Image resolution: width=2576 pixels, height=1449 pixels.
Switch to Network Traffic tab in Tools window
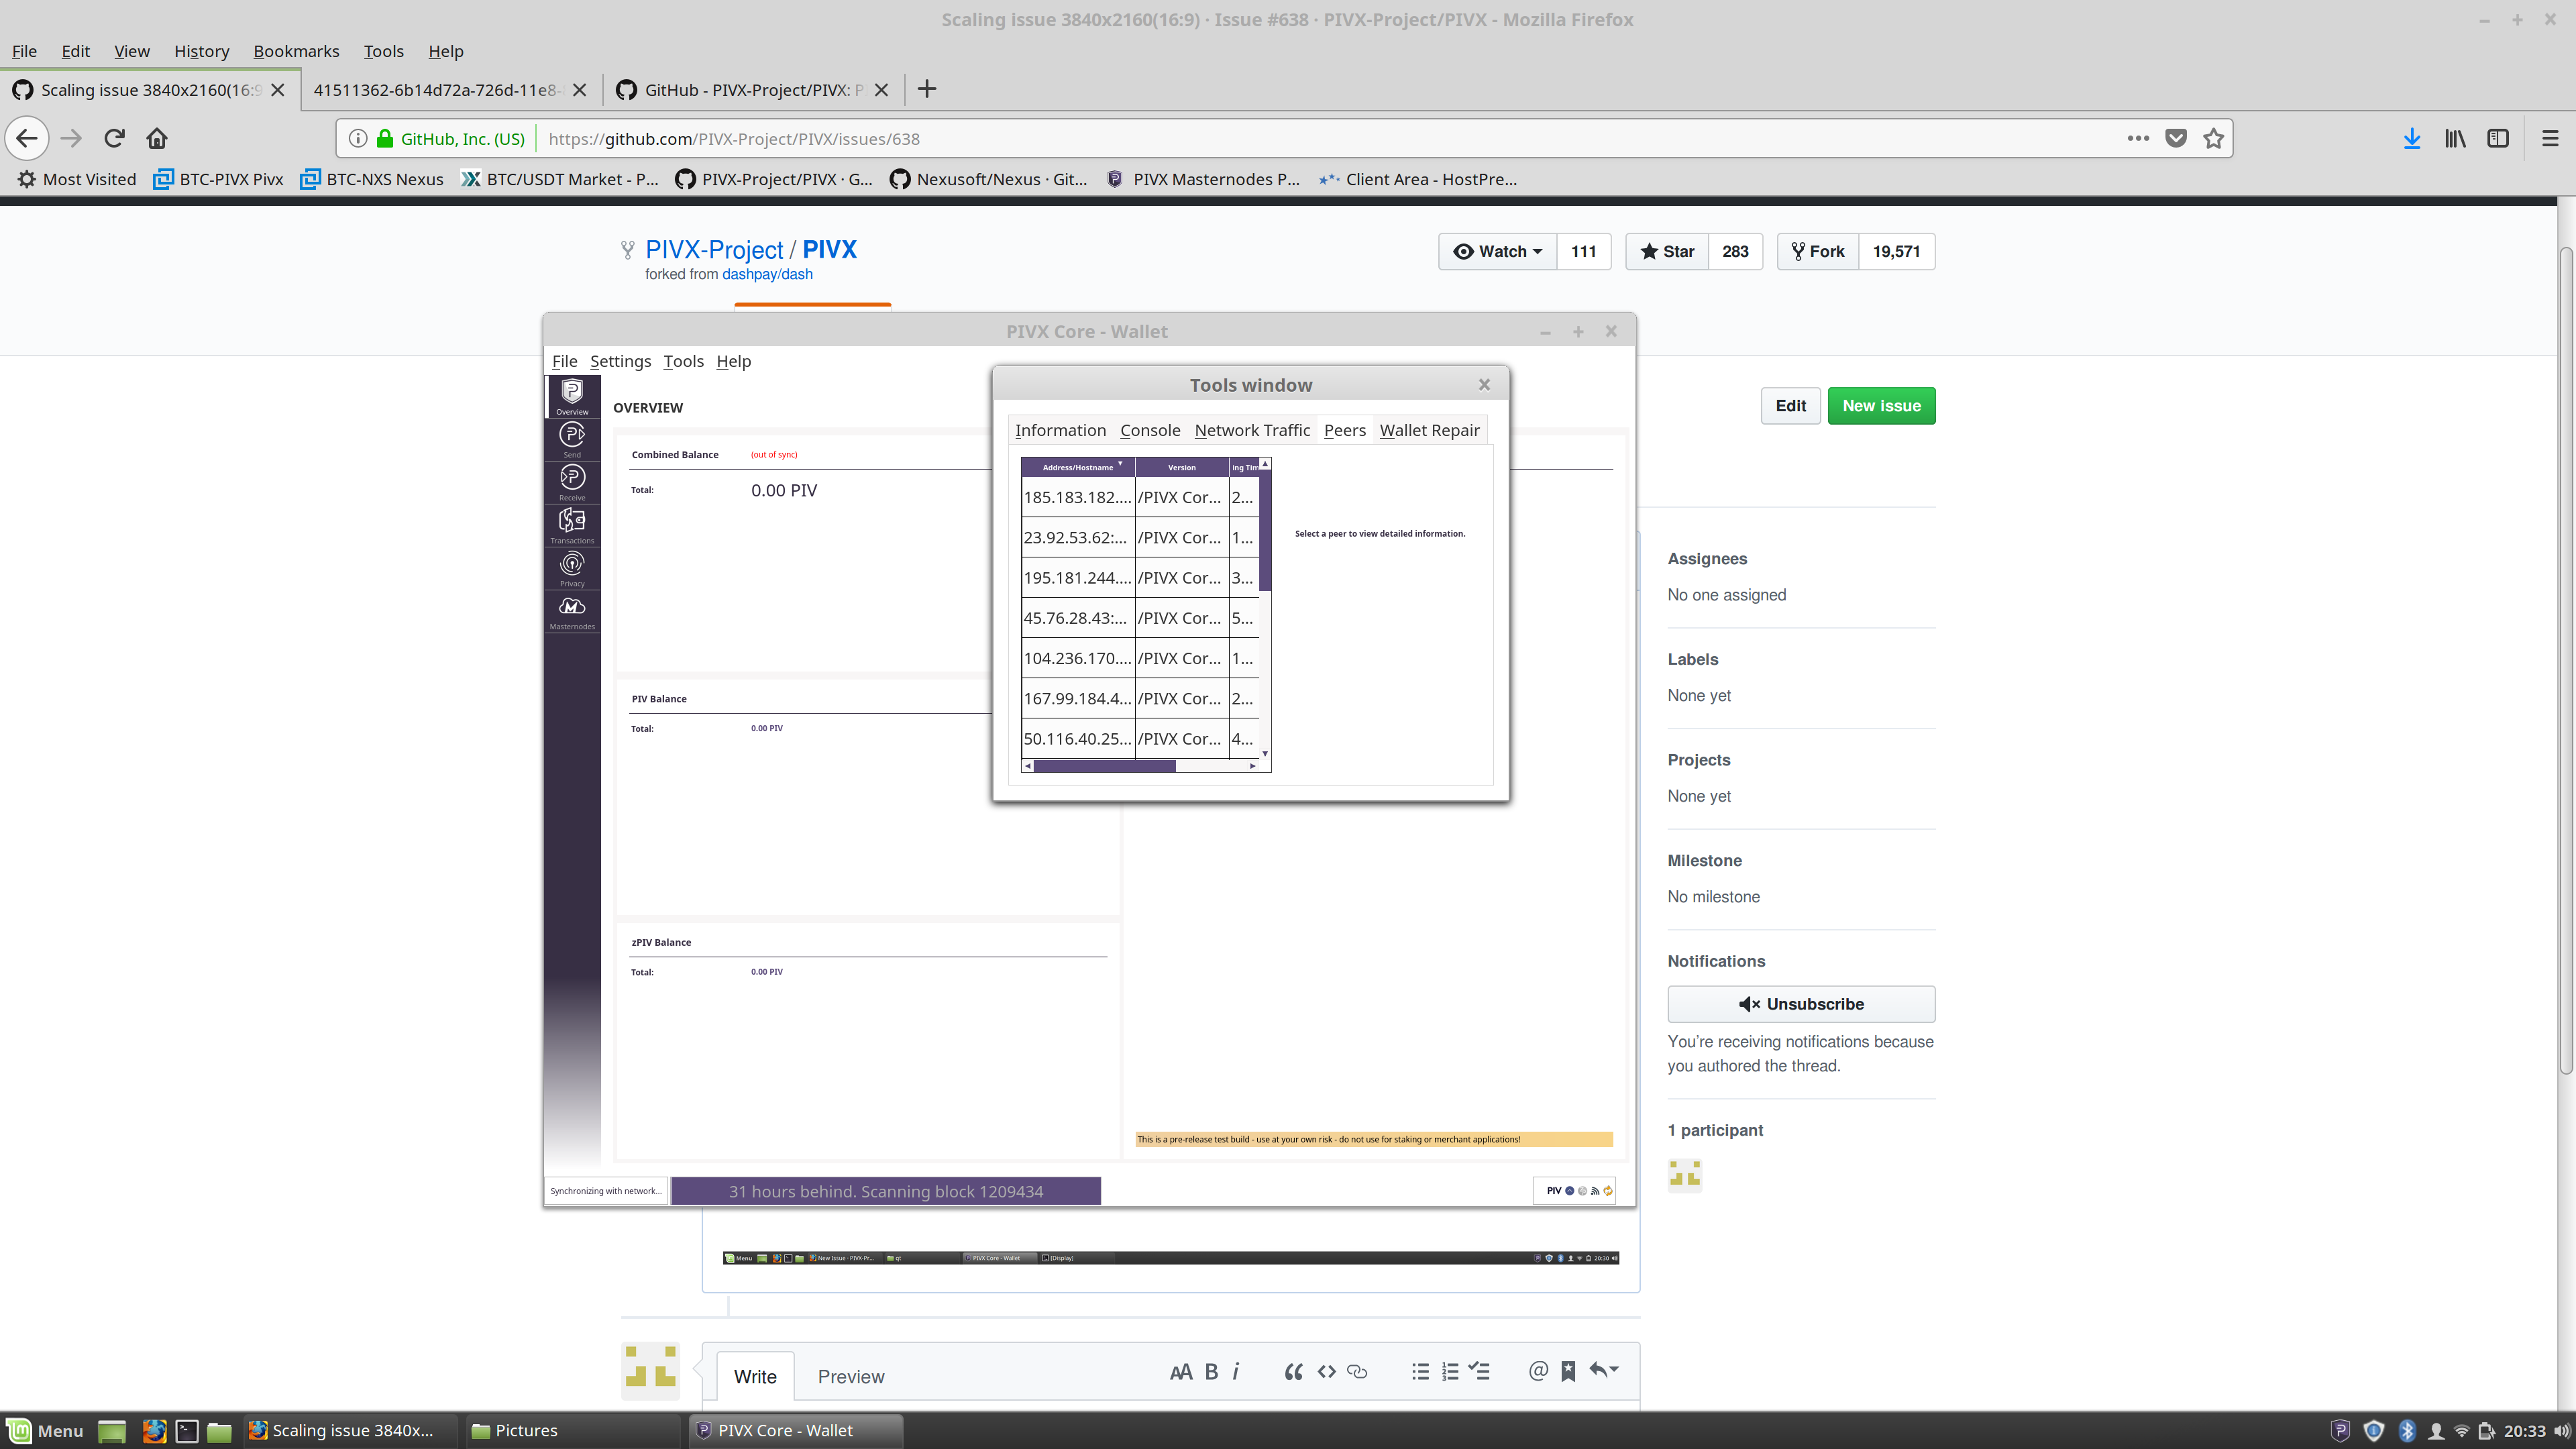(1252, 430)
